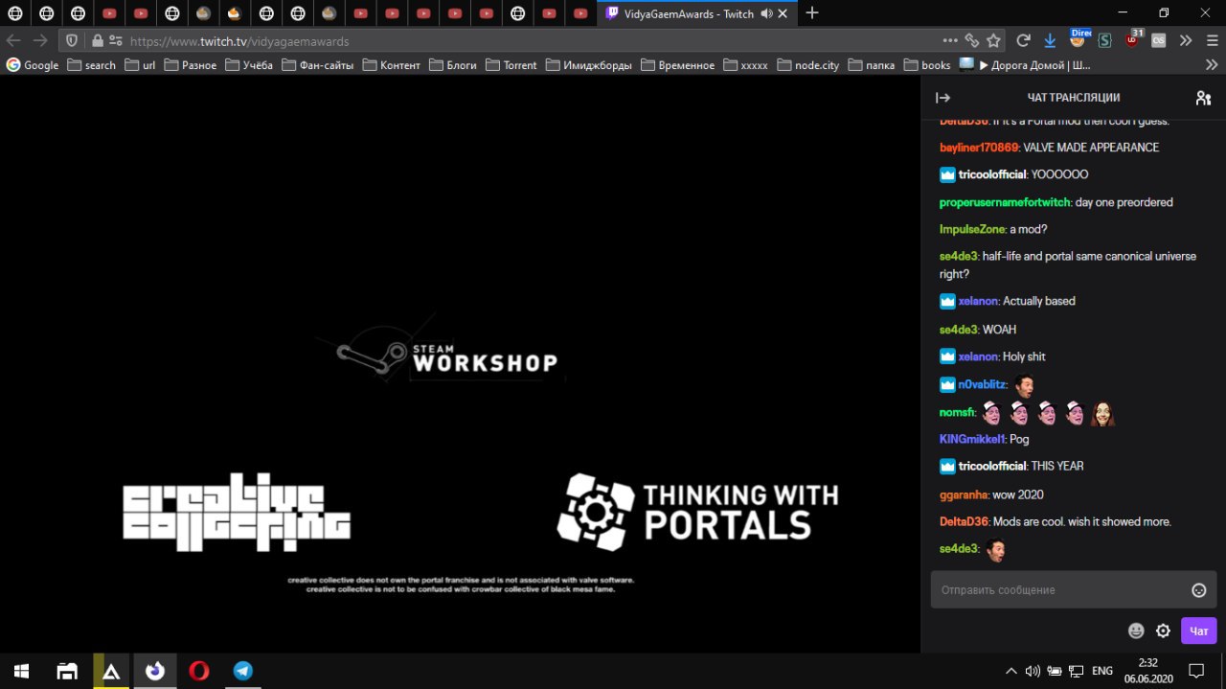Open tracking protection shield icon

click(72, 41)
